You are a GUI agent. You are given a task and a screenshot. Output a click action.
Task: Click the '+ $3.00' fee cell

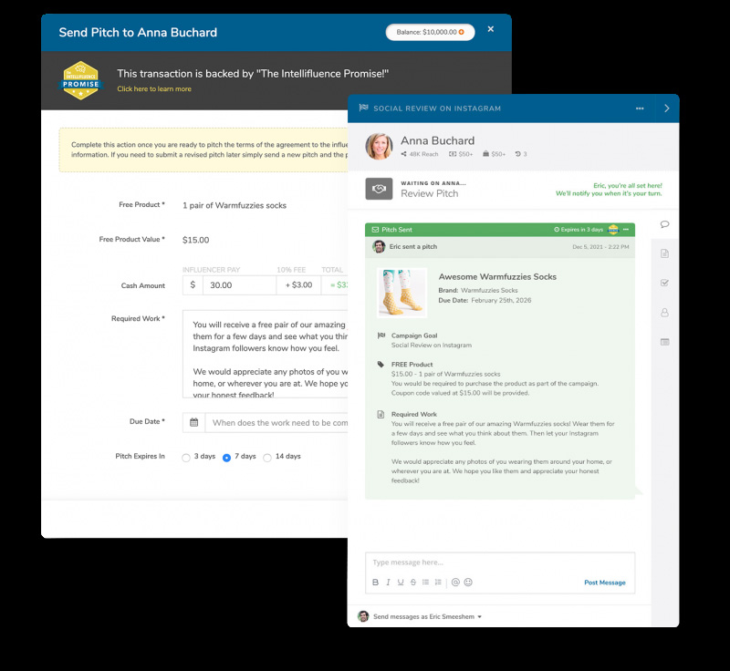298,285
